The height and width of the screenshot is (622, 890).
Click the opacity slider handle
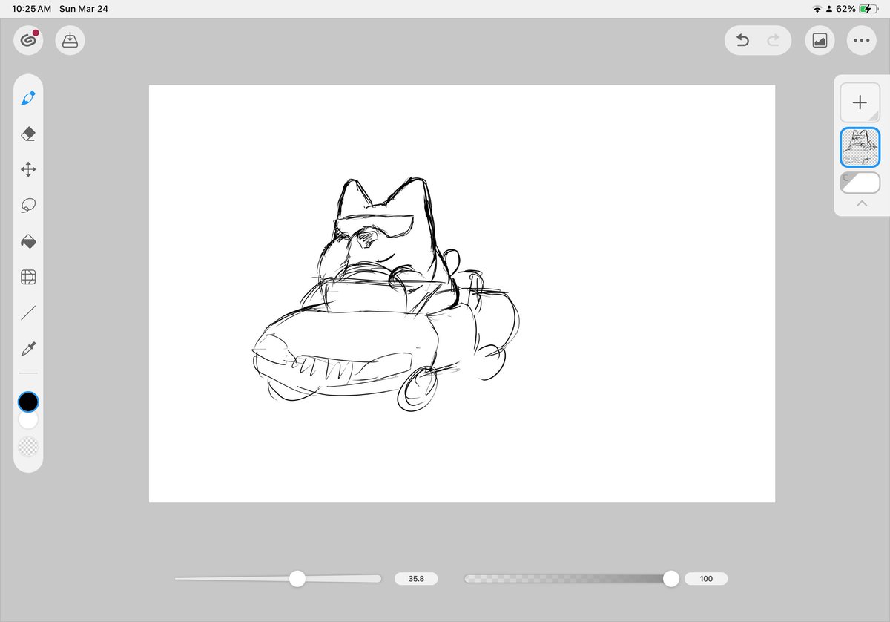[x=671, y=579]
